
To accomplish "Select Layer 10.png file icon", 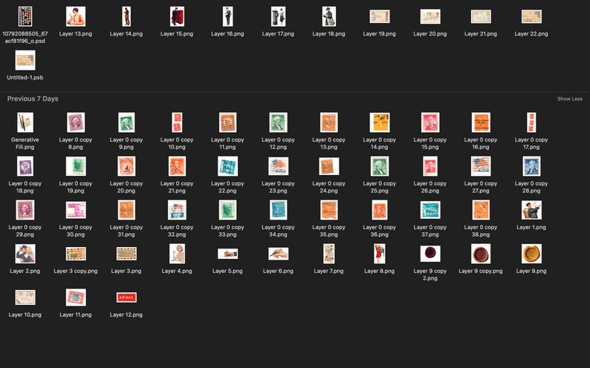I will pos(25,298).
